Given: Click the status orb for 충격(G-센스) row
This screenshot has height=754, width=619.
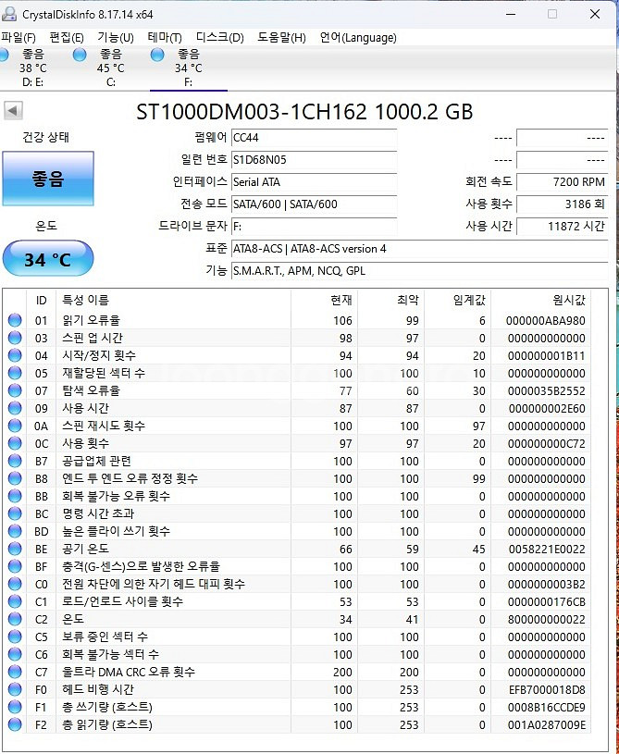Looking at the screenshot, I should pos(15,566).
